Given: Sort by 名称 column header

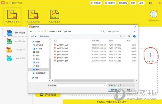Looking at the screenshot, I should coord(56,41).
